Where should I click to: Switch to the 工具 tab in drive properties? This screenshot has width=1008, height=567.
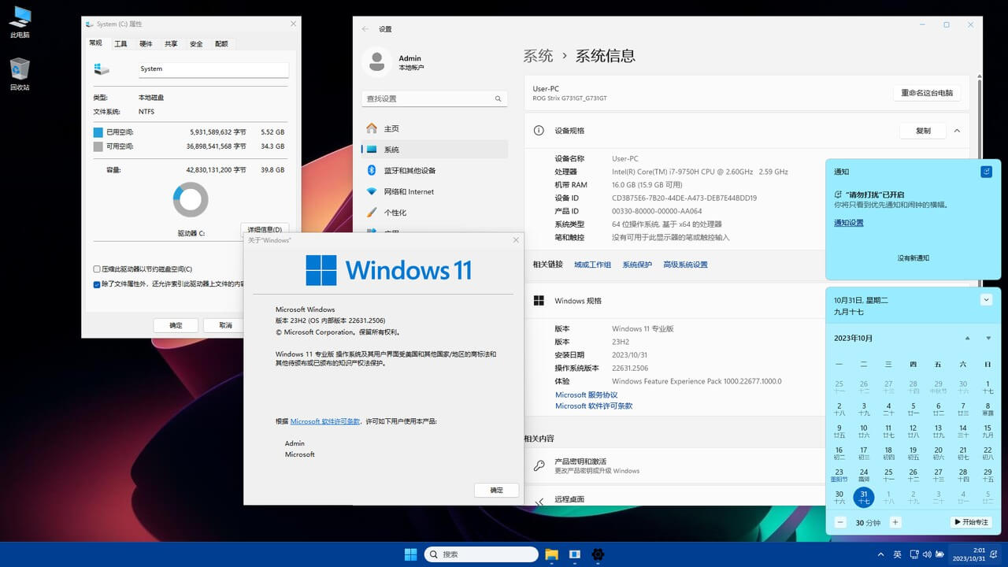[x=120, y=44]
